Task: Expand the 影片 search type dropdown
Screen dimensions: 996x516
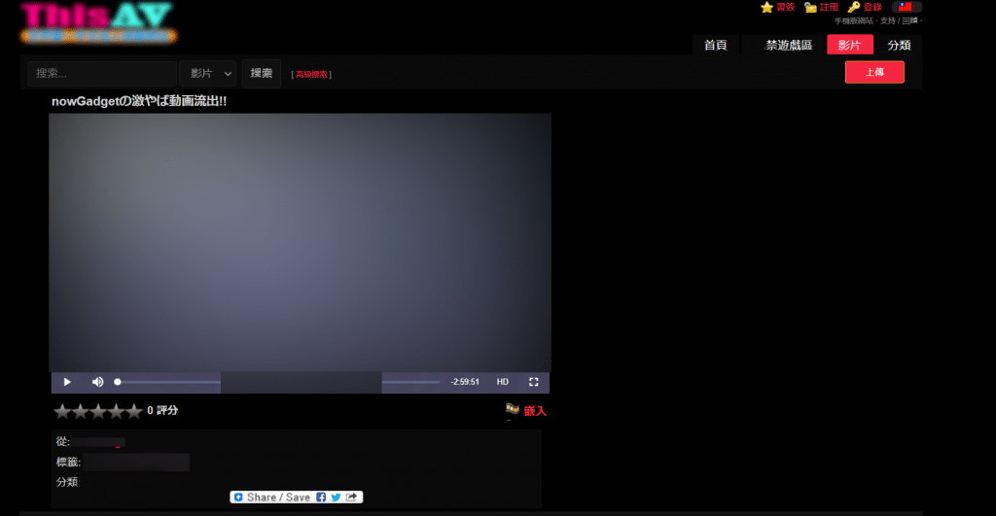Action: (x=209, y=74)
